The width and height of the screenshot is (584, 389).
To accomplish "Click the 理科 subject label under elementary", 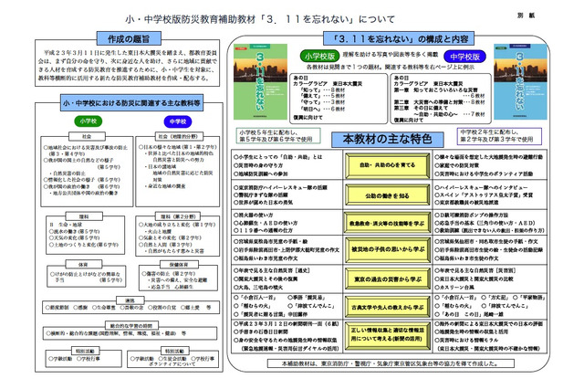I will pos(84,216).
